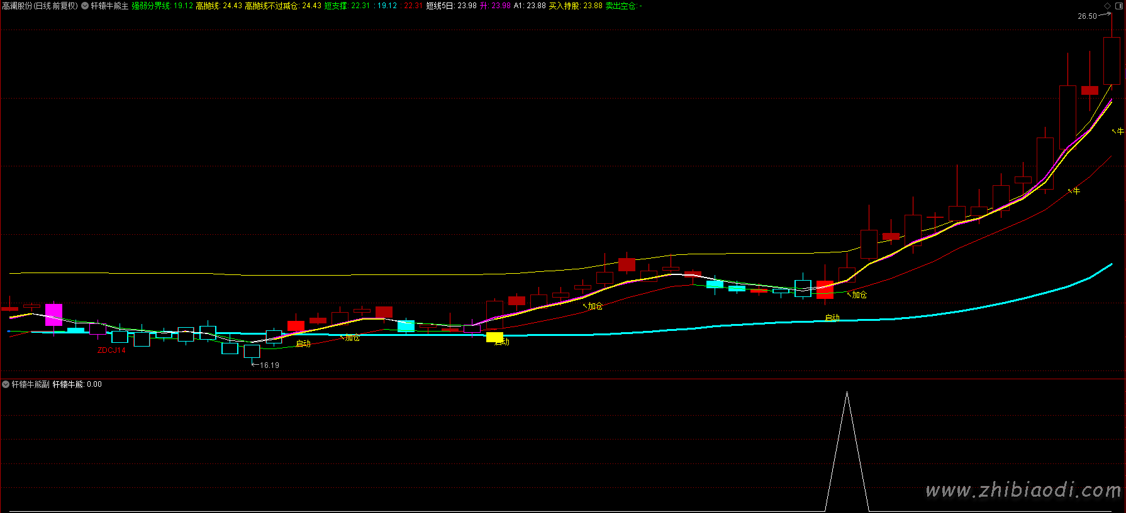Screen dimensions: 1126x513
Task: Click the 买入持股 indicator label
Action: [x=575, y=6]
